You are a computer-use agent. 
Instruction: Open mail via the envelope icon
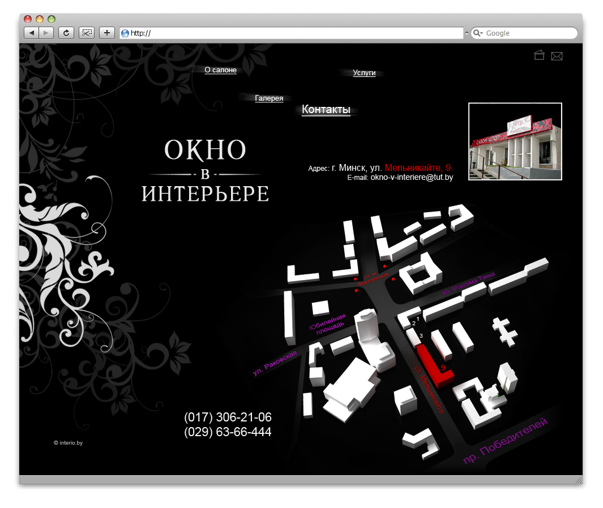557,55
